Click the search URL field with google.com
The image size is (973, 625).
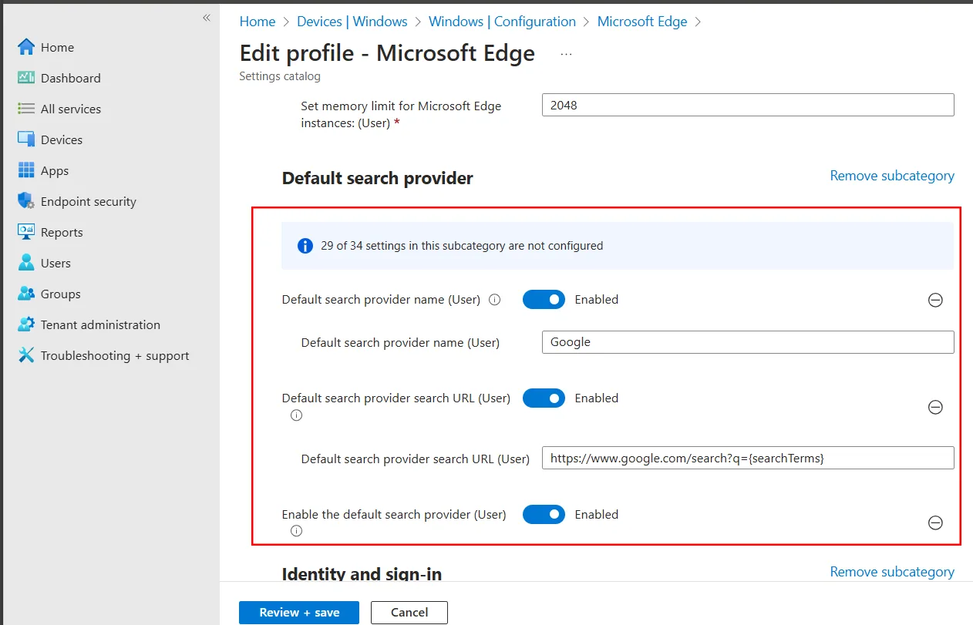coord(748,458)
